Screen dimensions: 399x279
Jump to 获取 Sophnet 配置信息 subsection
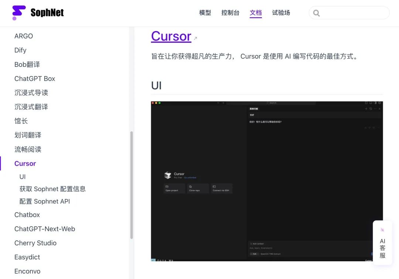point(52,189)
